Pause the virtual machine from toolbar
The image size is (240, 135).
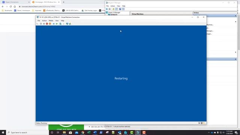[x=54, y=24]
